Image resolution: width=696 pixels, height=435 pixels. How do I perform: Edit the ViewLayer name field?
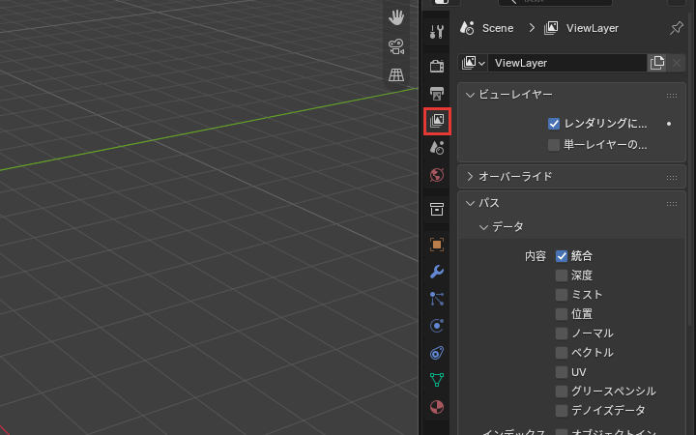click(x=567, y=63)
